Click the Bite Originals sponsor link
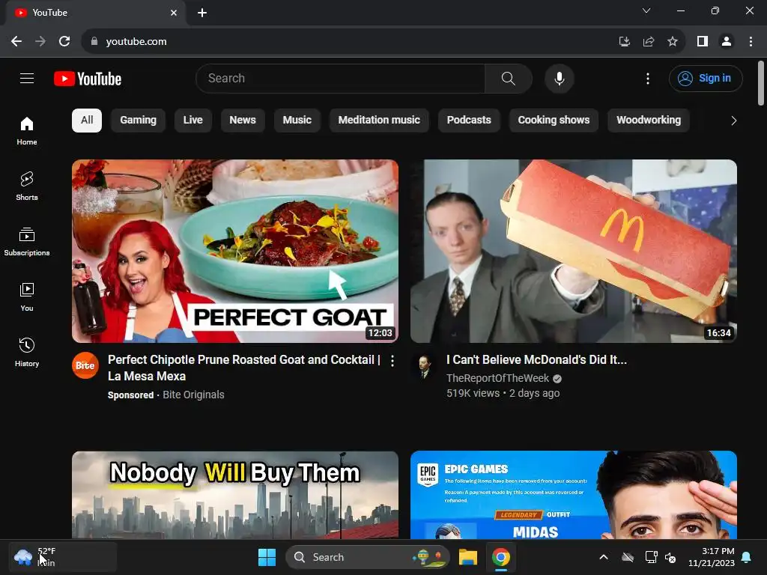Image resolution: width=767 pixels, height=575 pixels. click(193, 395)
